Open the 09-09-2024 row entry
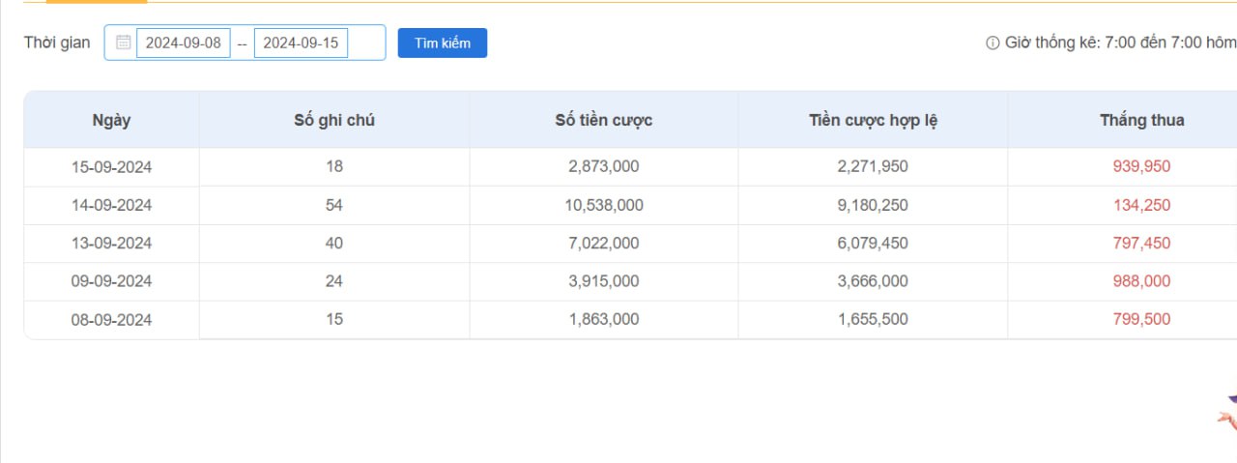Image resolution: width=1237 pixels, height=463 pixels. [x=111, y=281]
